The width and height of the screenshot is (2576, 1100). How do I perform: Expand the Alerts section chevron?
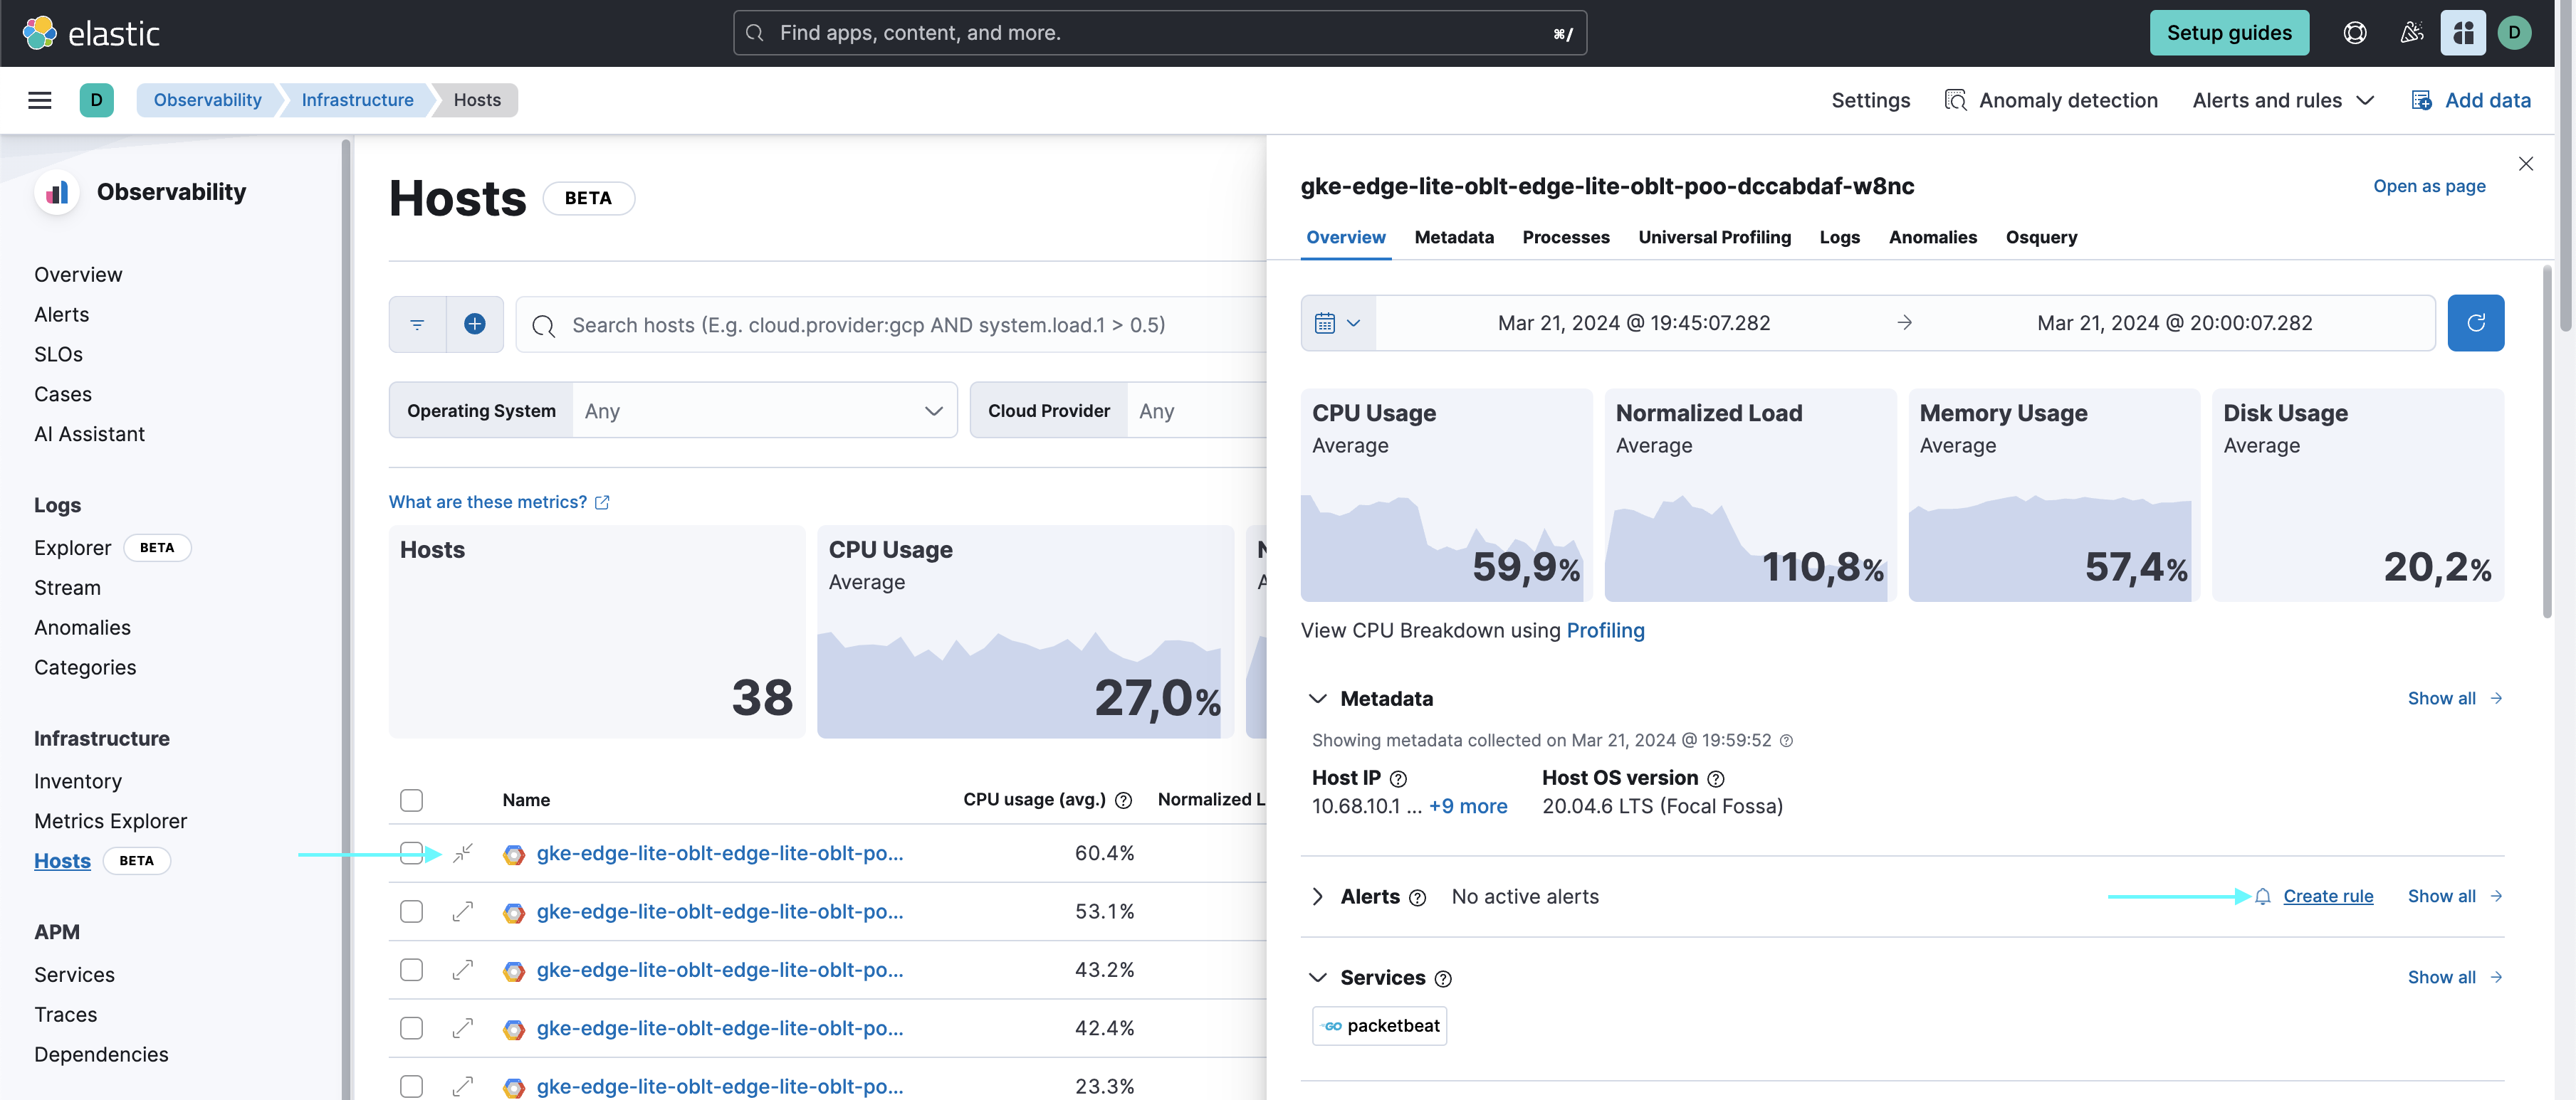pyautogui.click(x=1317, y=897)
